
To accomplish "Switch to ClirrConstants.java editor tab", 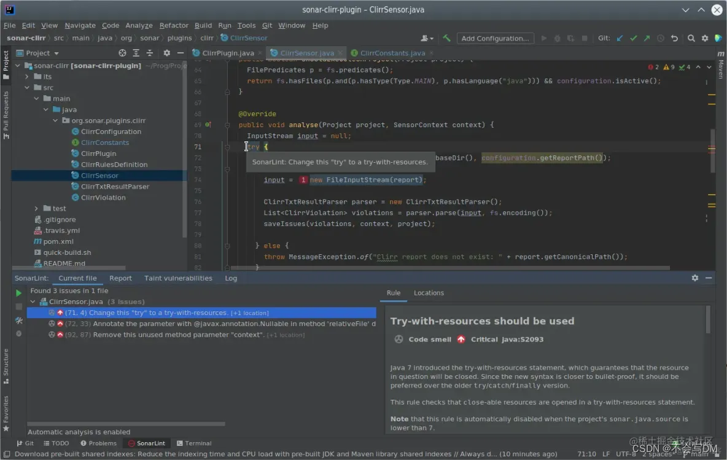I will click(393, 53).
